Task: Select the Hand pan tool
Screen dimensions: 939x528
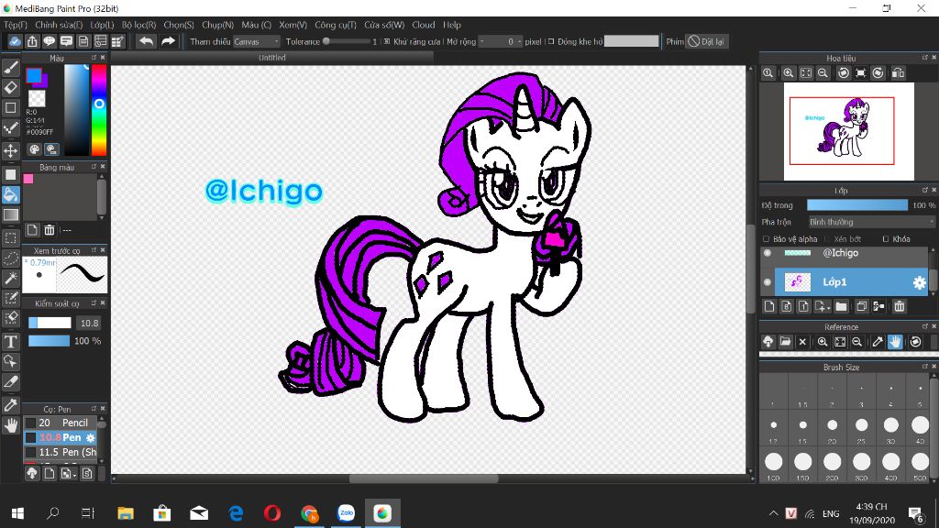Action: click(11, 425)
